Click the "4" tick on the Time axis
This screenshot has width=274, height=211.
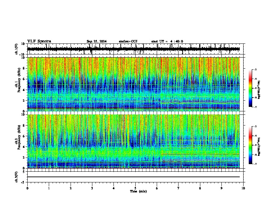[114, 188]
